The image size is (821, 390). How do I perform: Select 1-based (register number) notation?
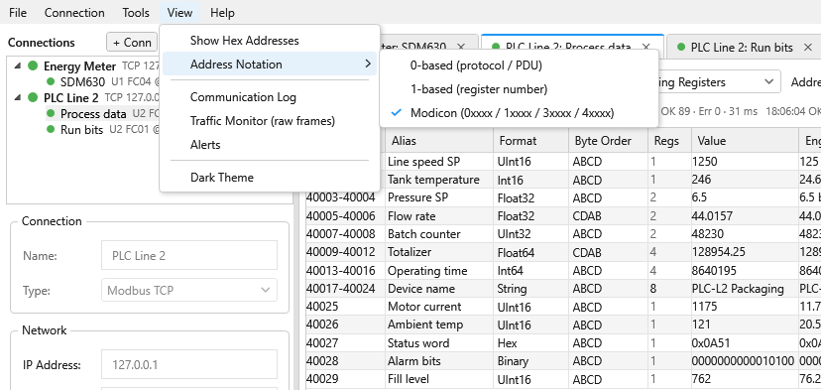519,89
